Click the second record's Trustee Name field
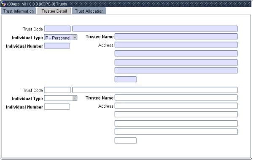The height and width of the screenshot is (160, 253). [176, 98]
